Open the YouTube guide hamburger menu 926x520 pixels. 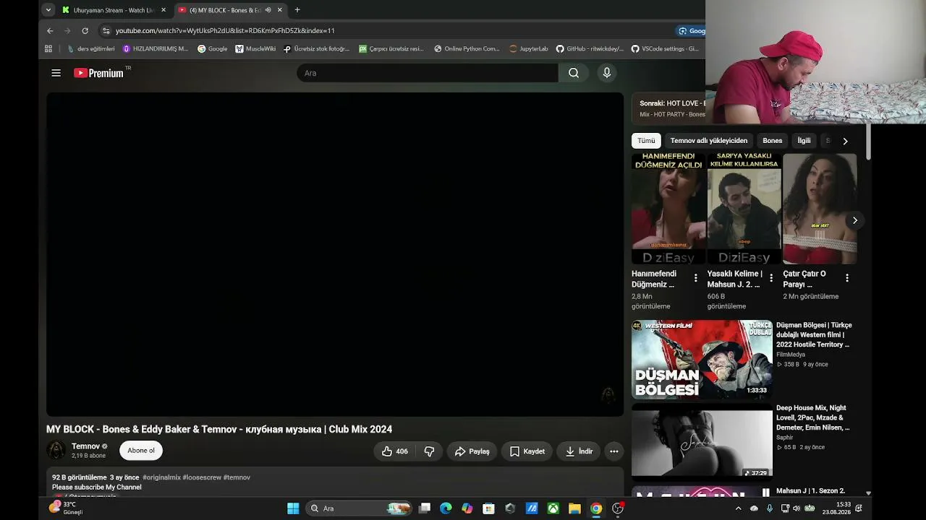[x=56, y=73]
